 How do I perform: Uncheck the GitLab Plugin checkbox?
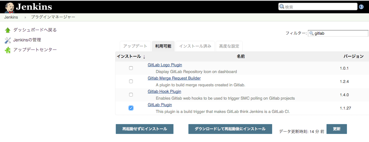tap(131, 108)
